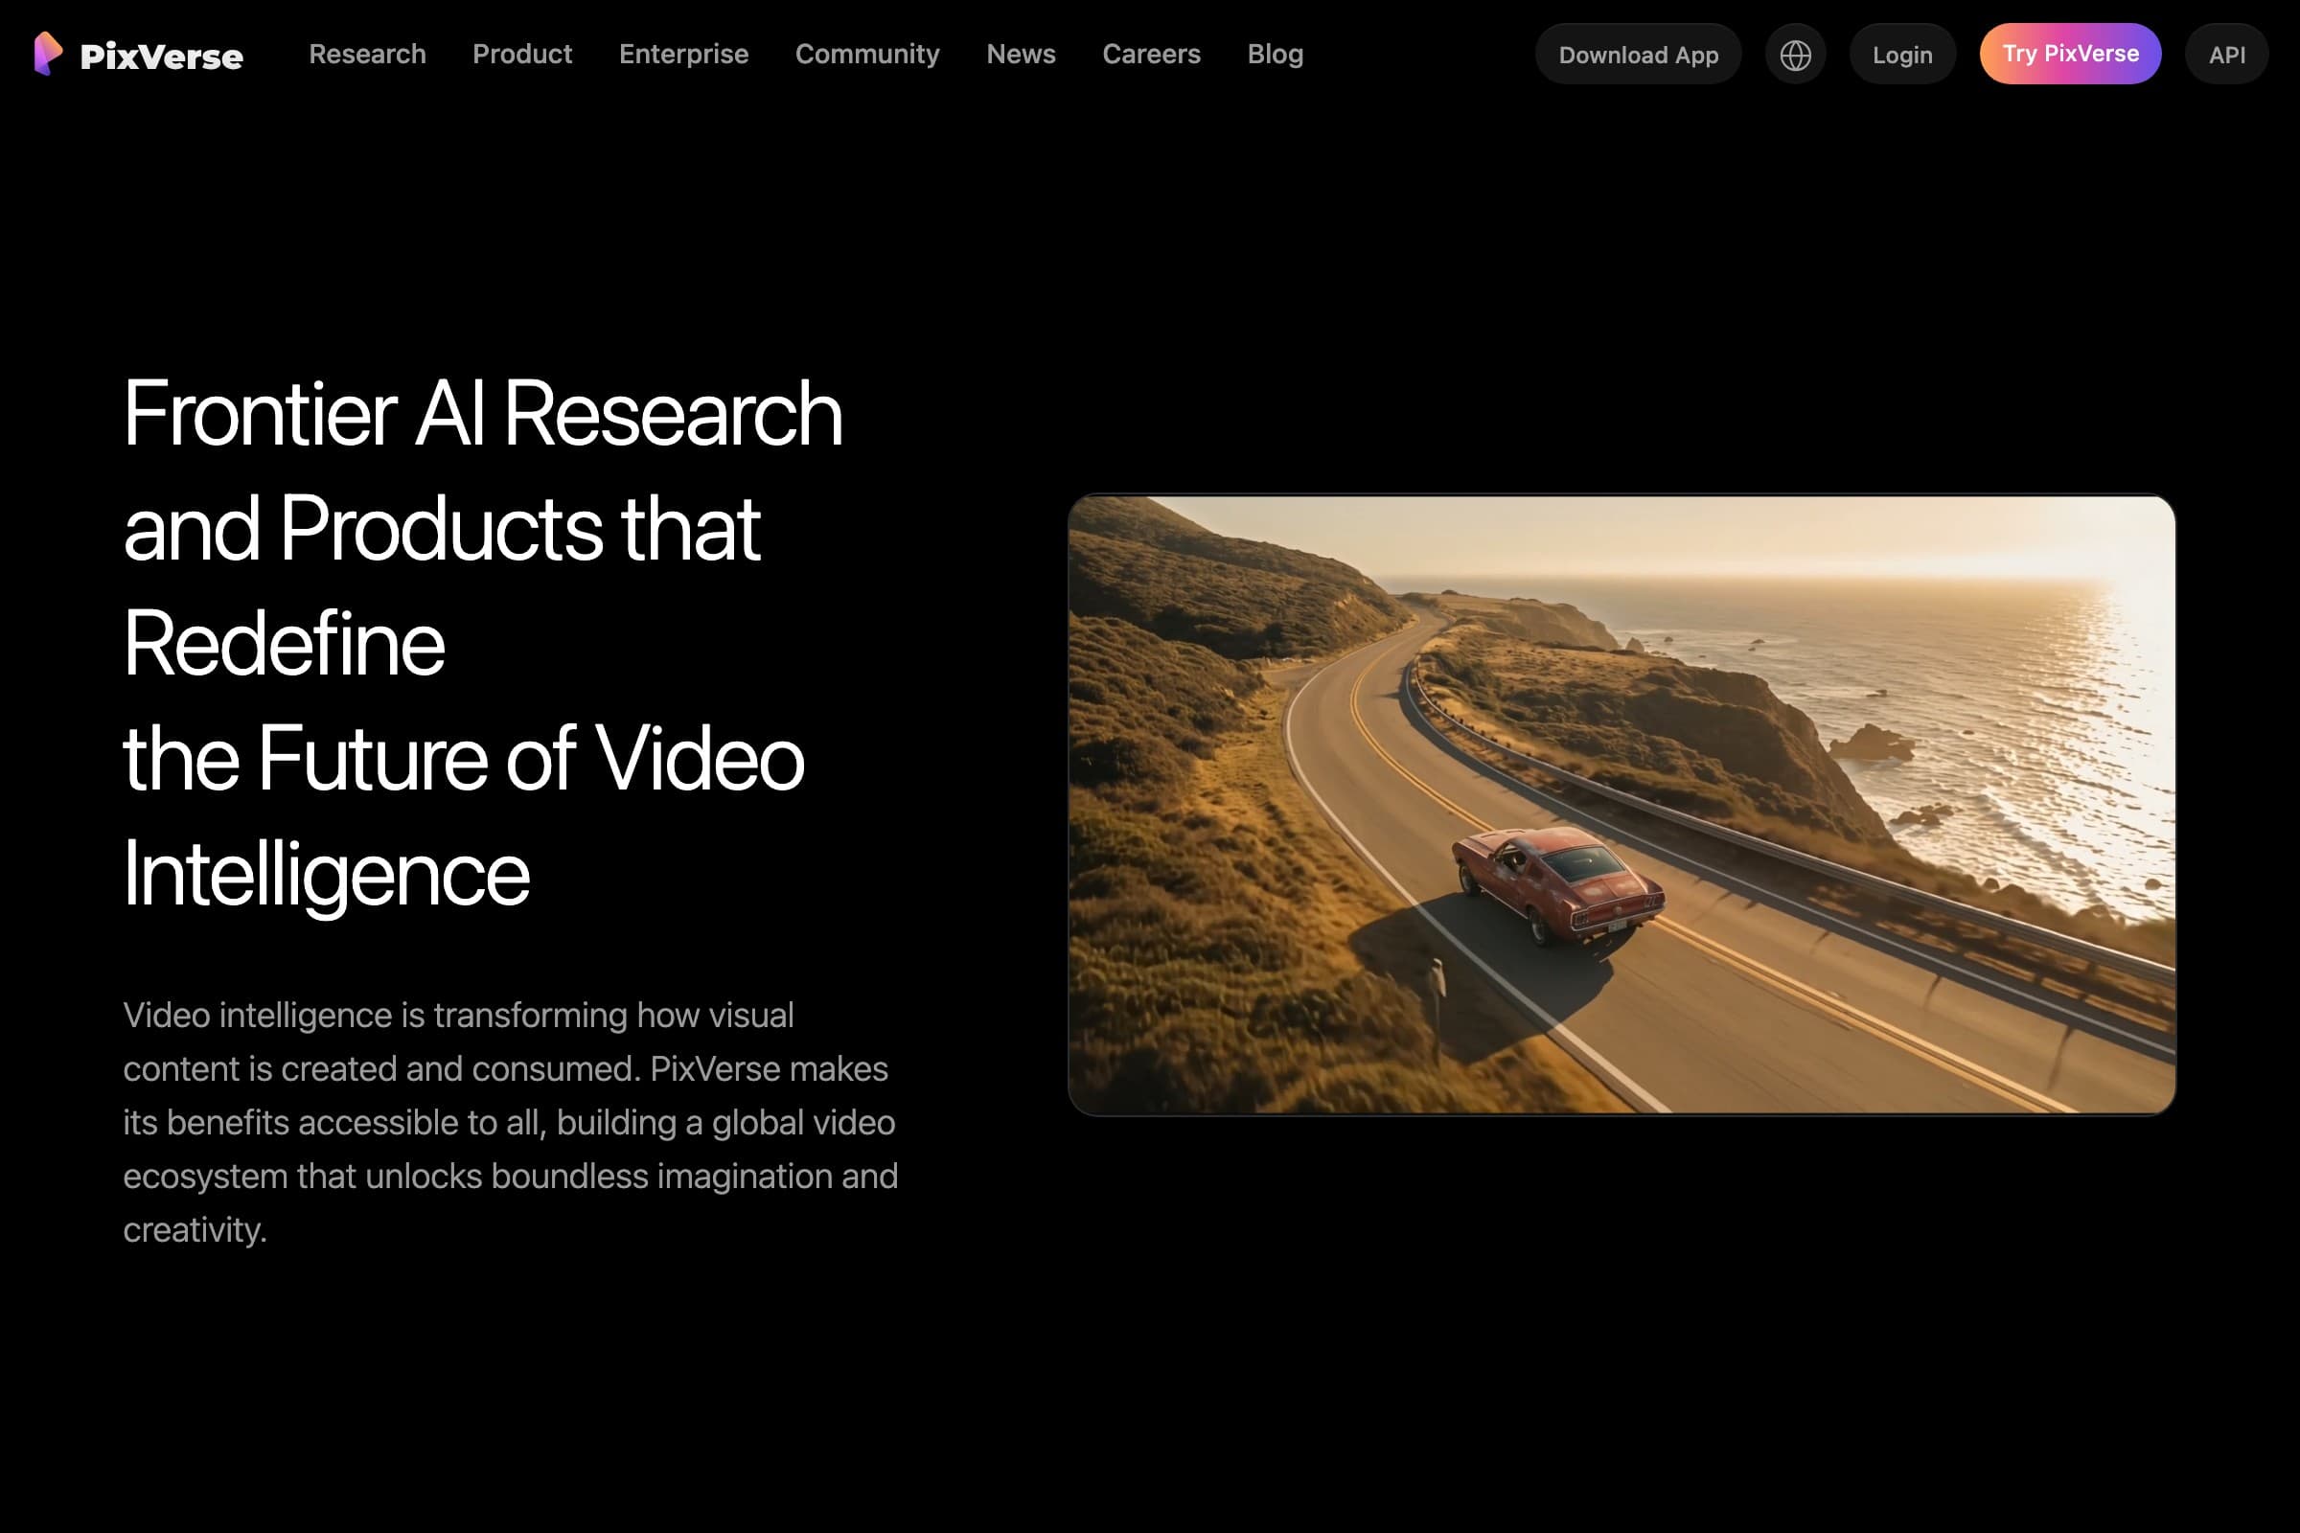Open the language selector globe icon
Viewport: 2300px width, 1533px height.
point(1795,54)
